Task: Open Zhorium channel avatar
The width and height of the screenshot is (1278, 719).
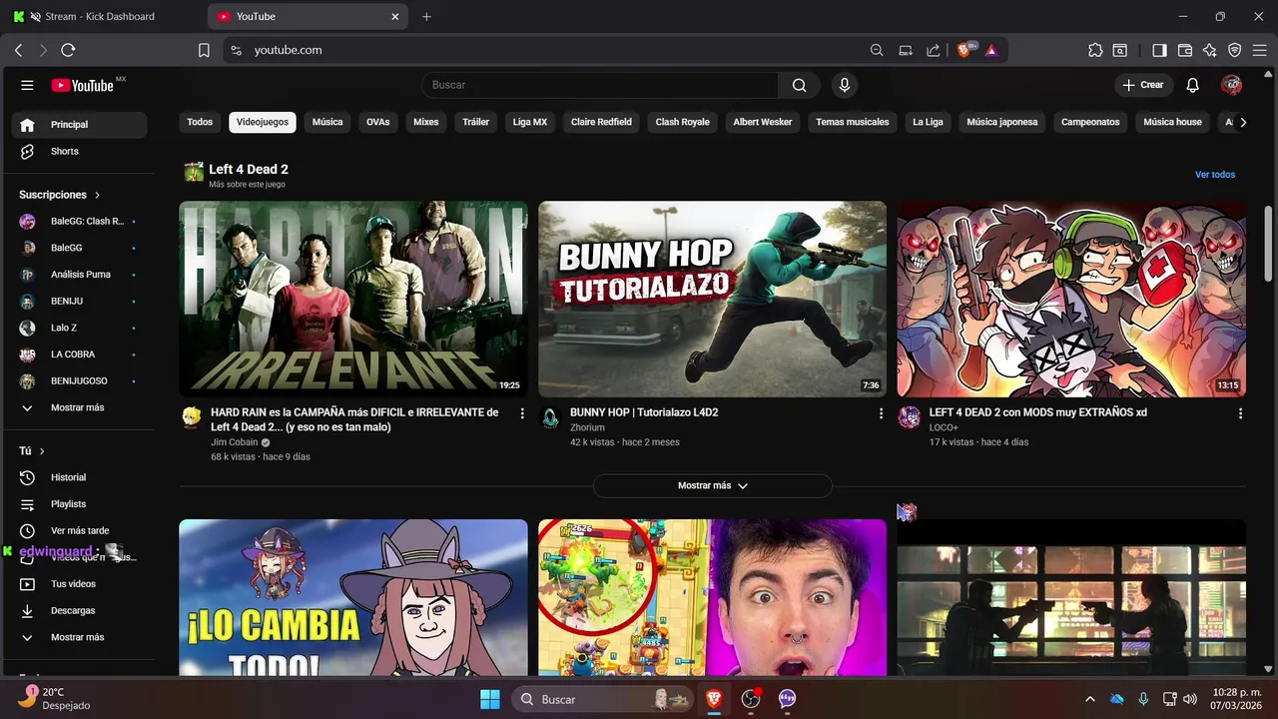Action: [550, 417]
